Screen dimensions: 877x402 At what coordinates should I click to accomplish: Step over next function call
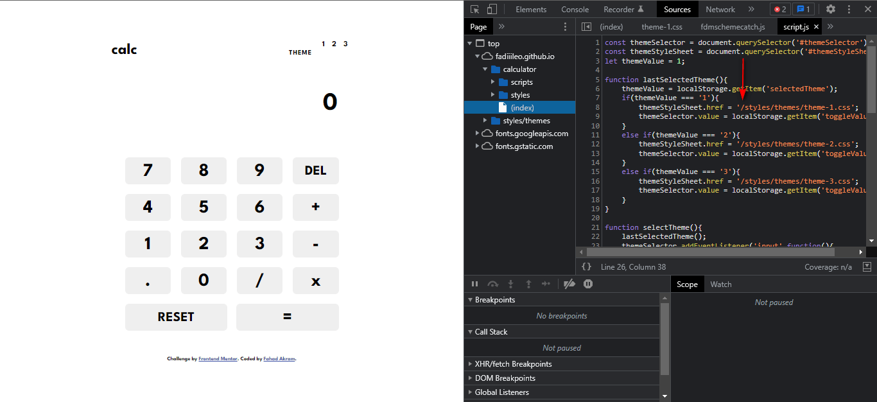(x=493, y=284)
